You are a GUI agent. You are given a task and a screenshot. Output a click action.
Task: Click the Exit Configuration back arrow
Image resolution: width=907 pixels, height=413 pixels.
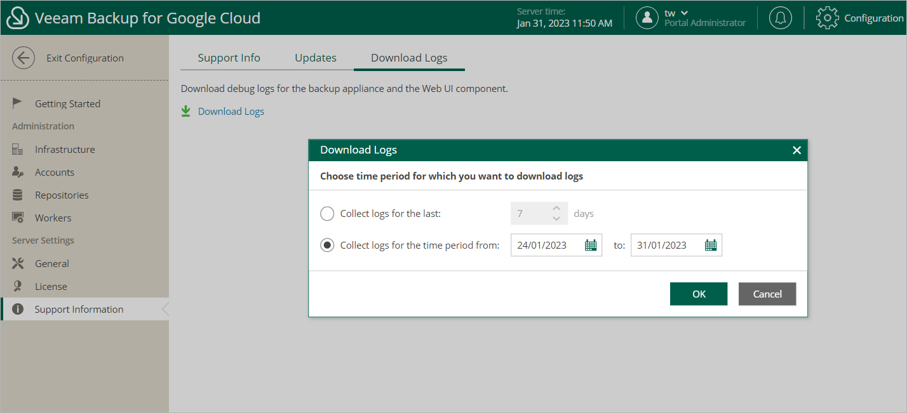[24, 58]
